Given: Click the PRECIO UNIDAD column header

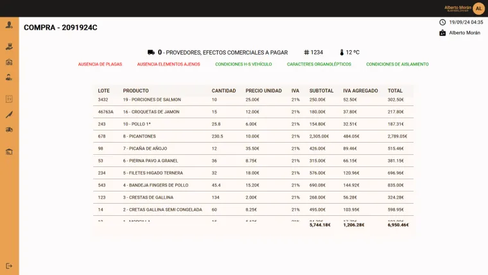Looking at the screenshot, I should (264, 91).
